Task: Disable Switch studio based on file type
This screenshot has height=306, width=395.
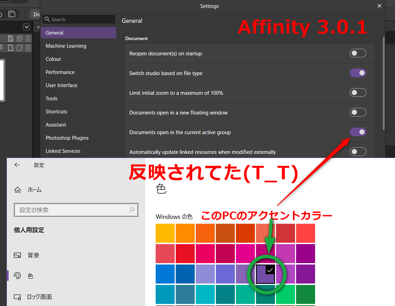Action: pyautogui.click(x=358, y=73)
